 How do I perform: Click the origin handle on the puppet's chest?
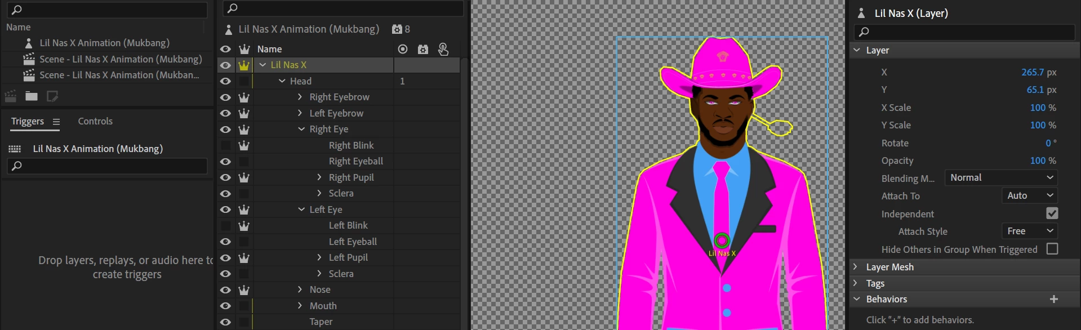coord(722,240)
